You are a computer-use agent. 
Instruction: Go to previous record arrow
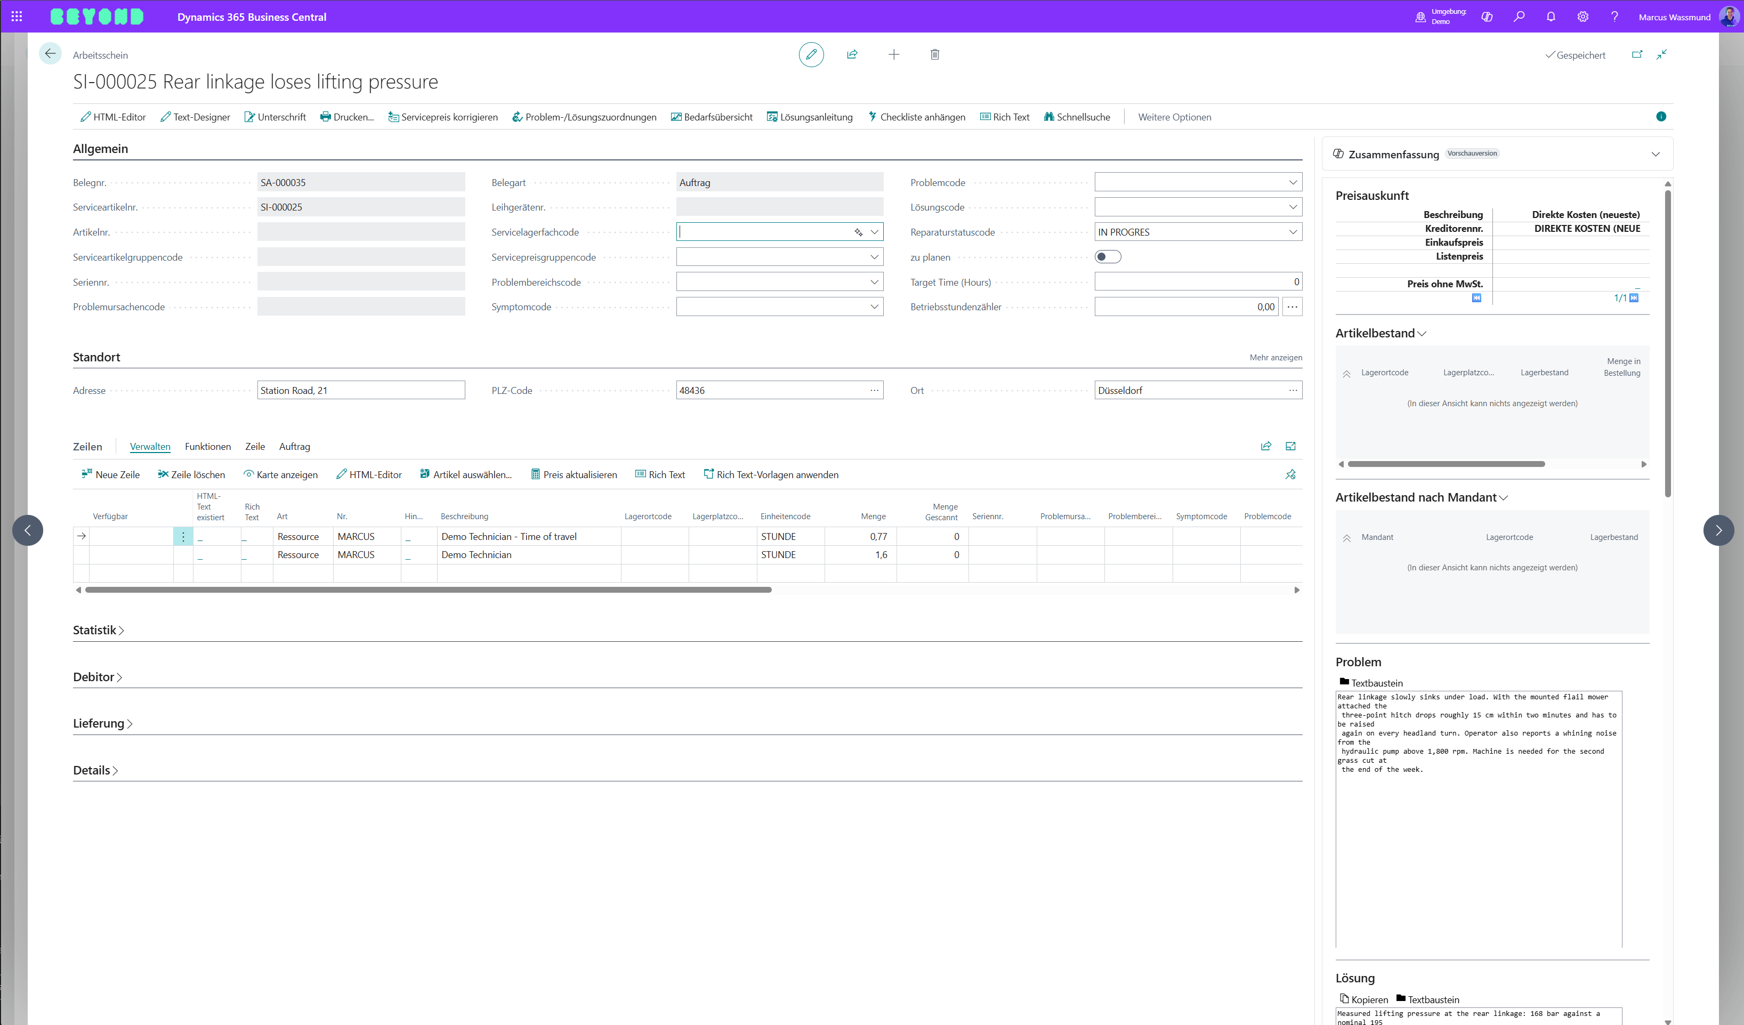pos(28,530)
